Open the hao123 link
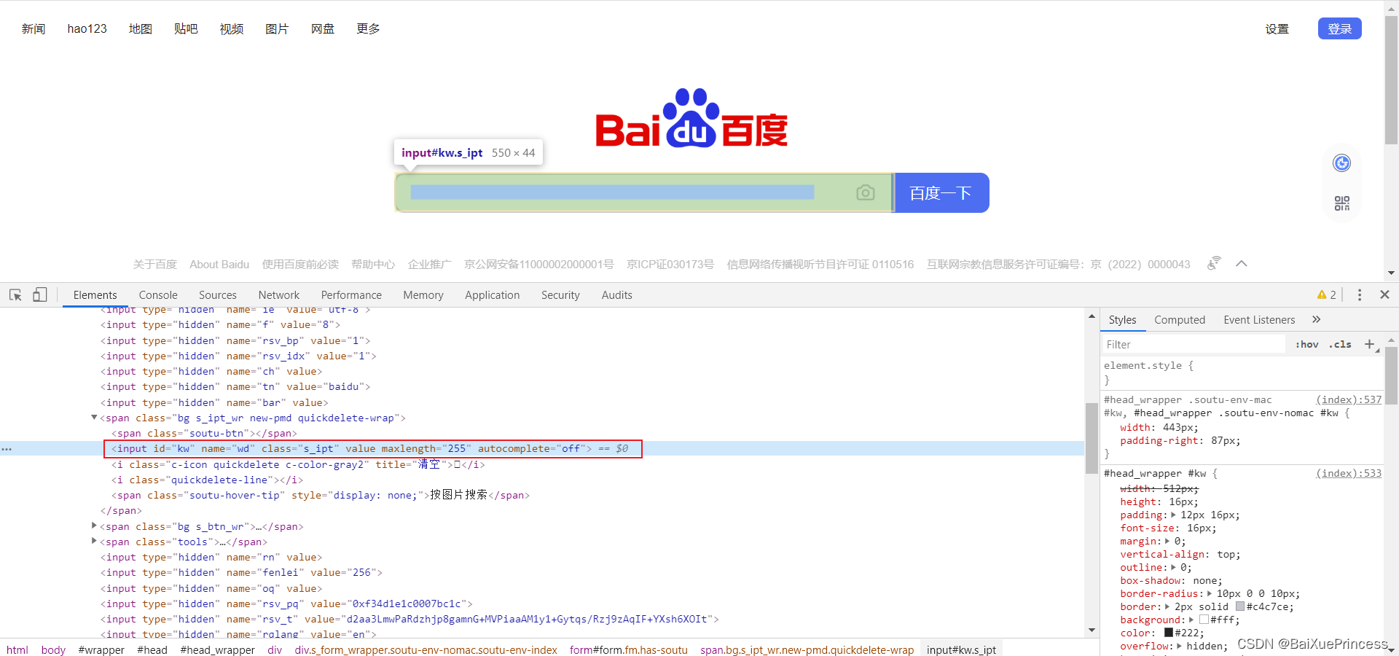 [x=87, y=28]
